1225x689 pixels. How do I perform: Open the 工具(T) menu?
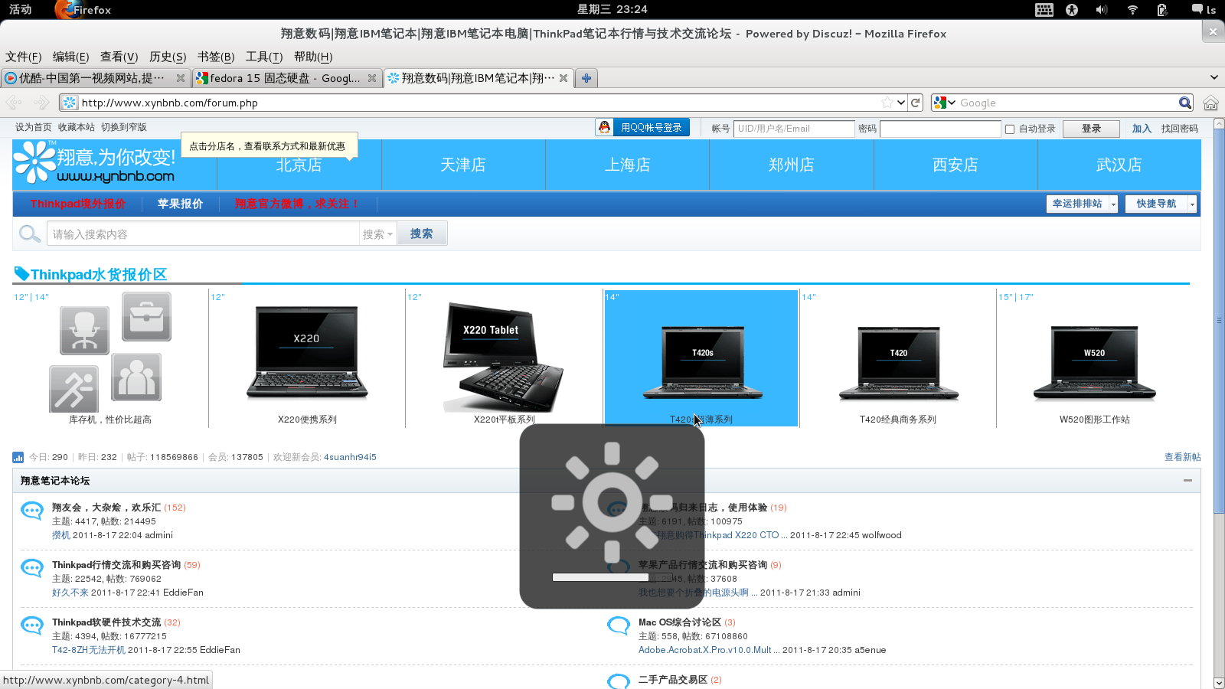pos(264,57)
